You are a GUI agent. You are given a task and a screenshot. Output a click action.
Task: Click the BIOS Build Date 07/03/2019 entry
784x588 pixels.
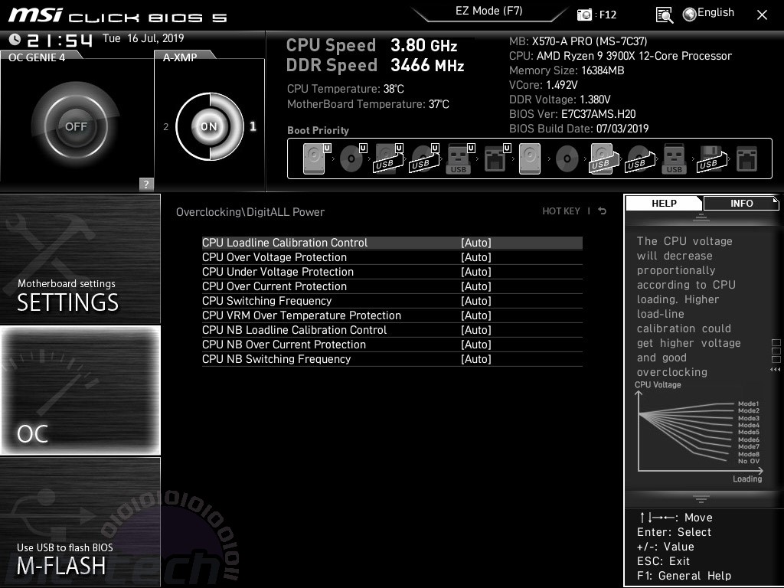pyautogui.click(x=579, y=129)
